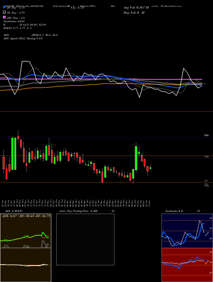Screen dimensions: 213x282
Task: Select the '200 Day = 5.9' legend text
Action: (x=16, y=18)
